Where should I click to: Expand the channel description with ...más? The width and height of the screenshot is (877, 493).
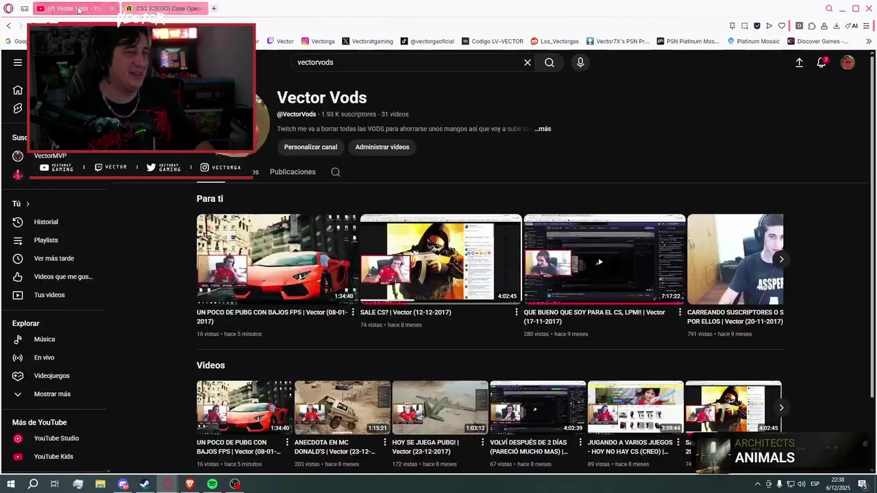tap(543, 129)
